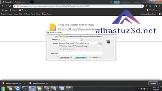Screen dimensions: 162x91
Task: Open the Google account email dropdown
Action: tap(149, 14)
